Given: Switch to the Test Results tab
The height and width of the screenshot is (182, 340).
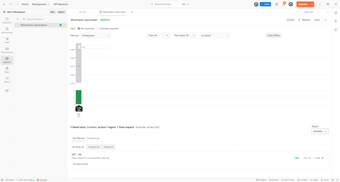Looking at the screenshot, I should pyautogui.click(x=78, y=138).
